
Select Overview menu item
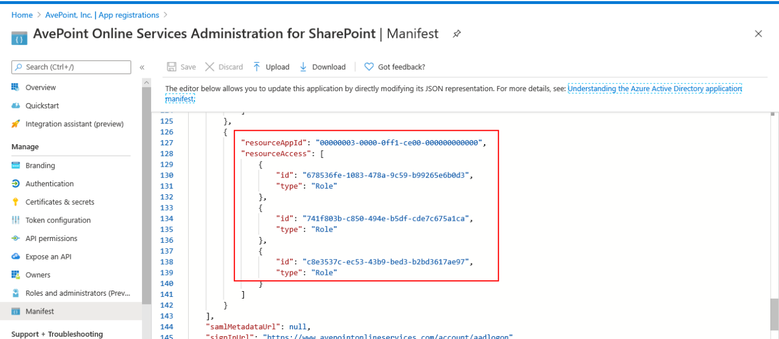pyautogui.click(x=40, y=88)
